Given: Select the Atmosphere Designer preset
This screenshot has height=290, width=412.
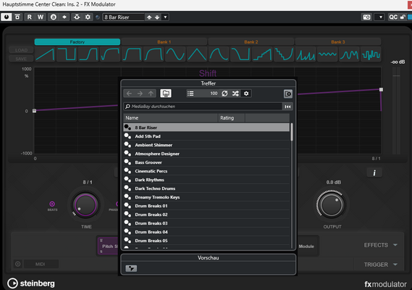Looking at the screenshot, I should tap(206, 154).
